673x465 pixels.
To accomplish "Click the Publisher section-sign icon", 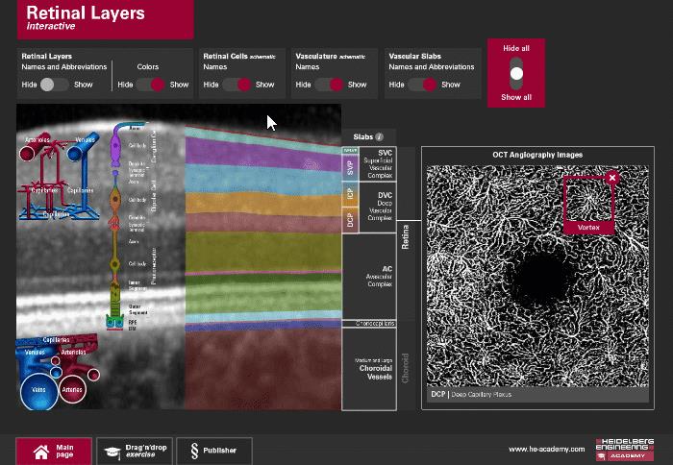I will [x=194, y=451].
